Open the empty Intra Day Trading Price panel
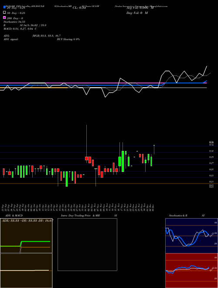 87,244
